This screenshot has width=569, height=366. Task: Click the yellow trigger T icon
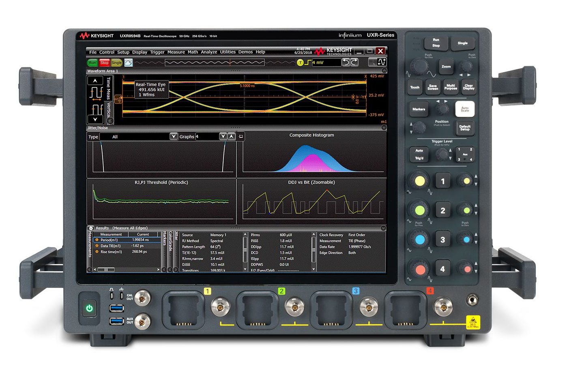click(300, 62)
